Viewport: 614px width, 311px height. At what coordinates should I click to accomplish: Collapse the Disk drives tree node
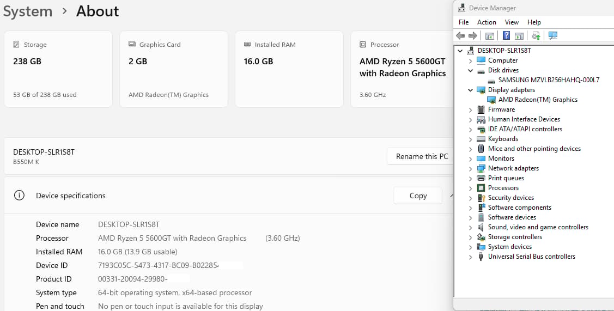click(x=470, y=70)
